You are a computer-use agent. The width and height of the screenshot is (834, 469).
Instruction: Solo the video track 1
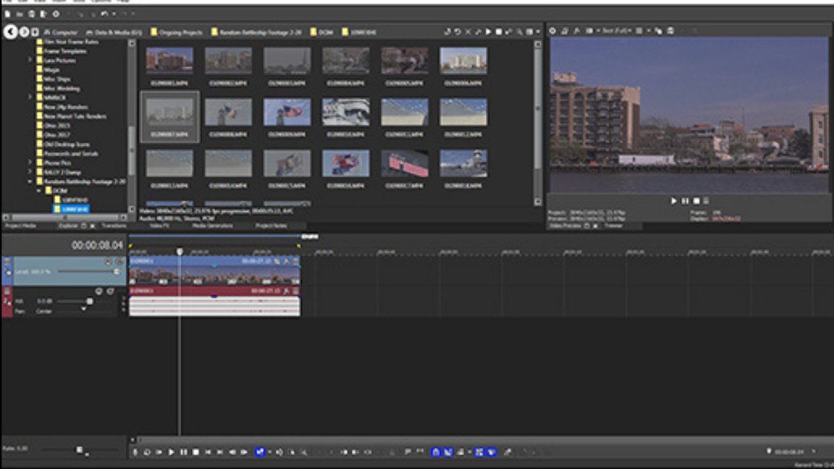click(x=118, y=262)
